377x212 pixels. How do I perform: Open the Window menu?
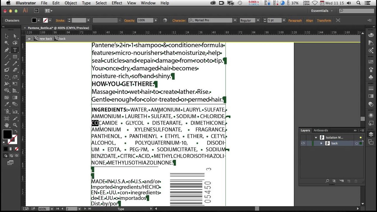(148, 3)
